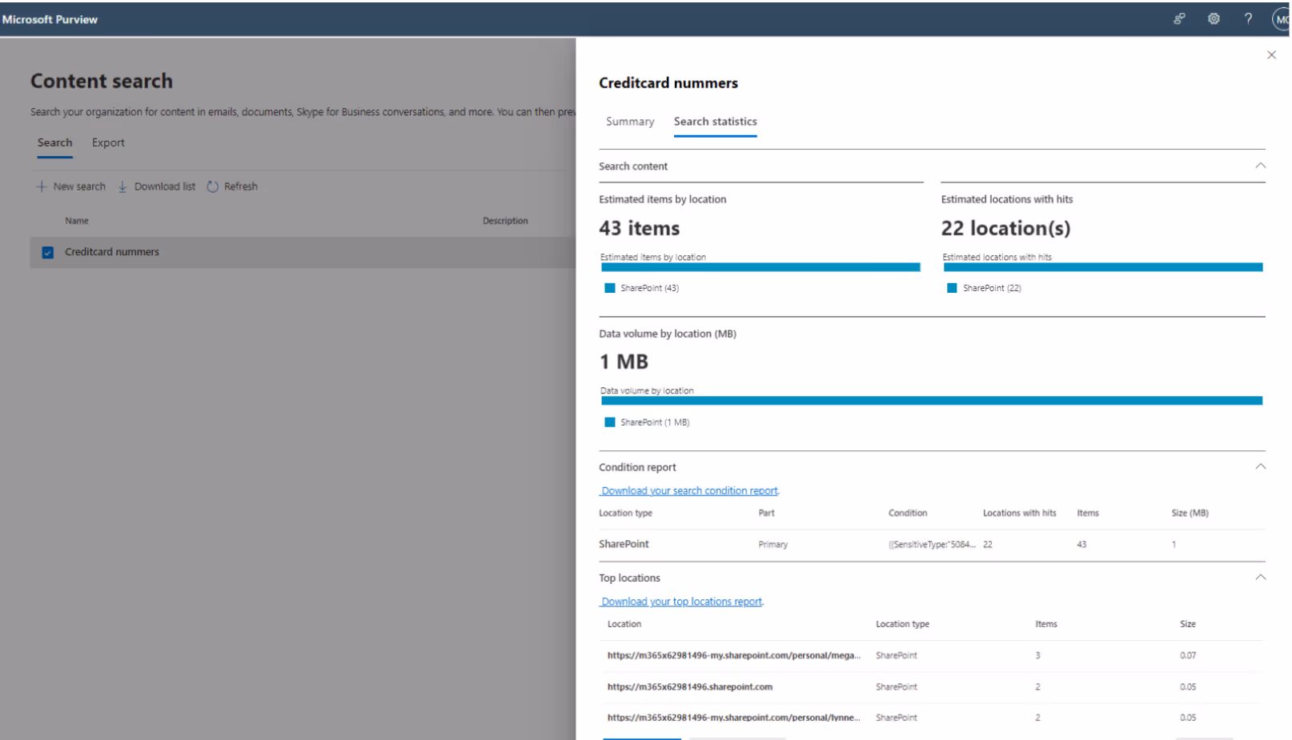Click the Download list arrow icon
This screenshot has width=1292, height=740.
[x=122, y=186]
